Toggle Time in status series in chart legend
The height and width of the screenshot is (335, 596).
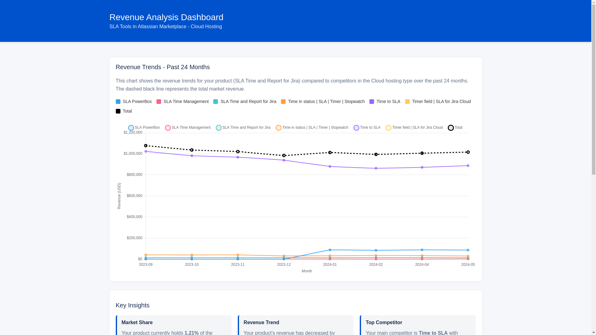coord(312,128)
